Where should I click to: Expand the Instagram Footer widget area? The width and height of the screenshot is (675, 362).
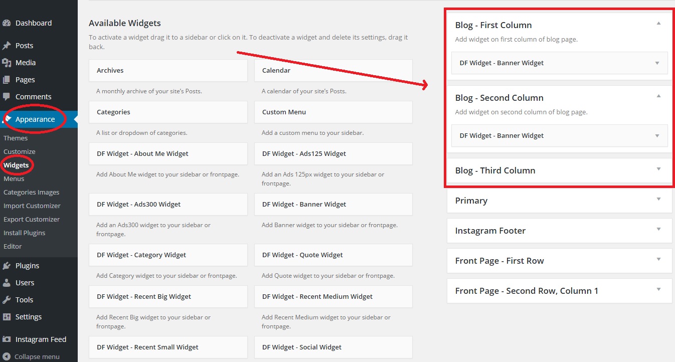658,229
